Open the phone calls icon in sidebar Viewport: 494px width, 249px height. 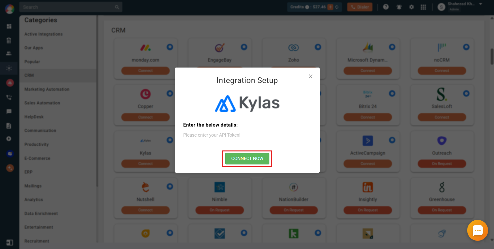(9, 97)
